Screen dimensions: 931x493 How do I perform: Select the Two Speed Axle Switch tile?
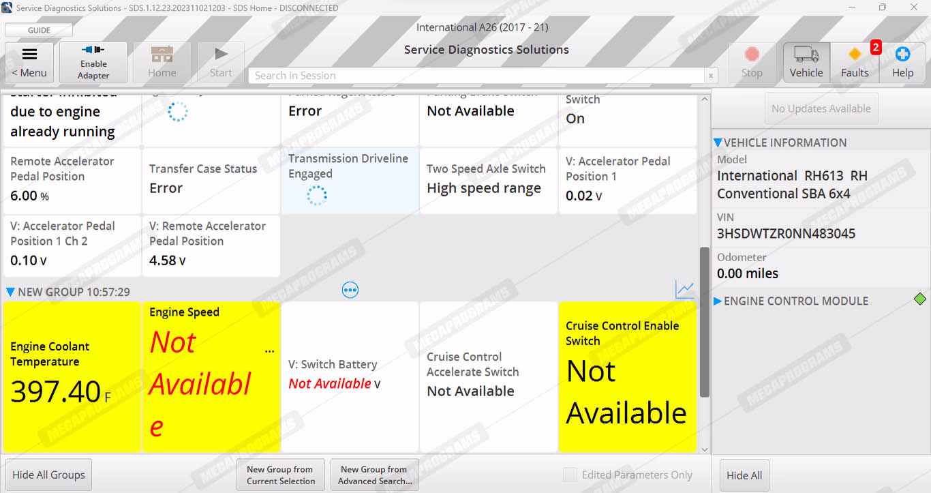[489, 181]
